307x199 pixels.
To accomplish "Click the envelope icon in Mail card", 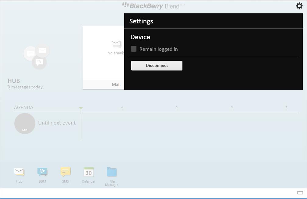I will 116,44.
